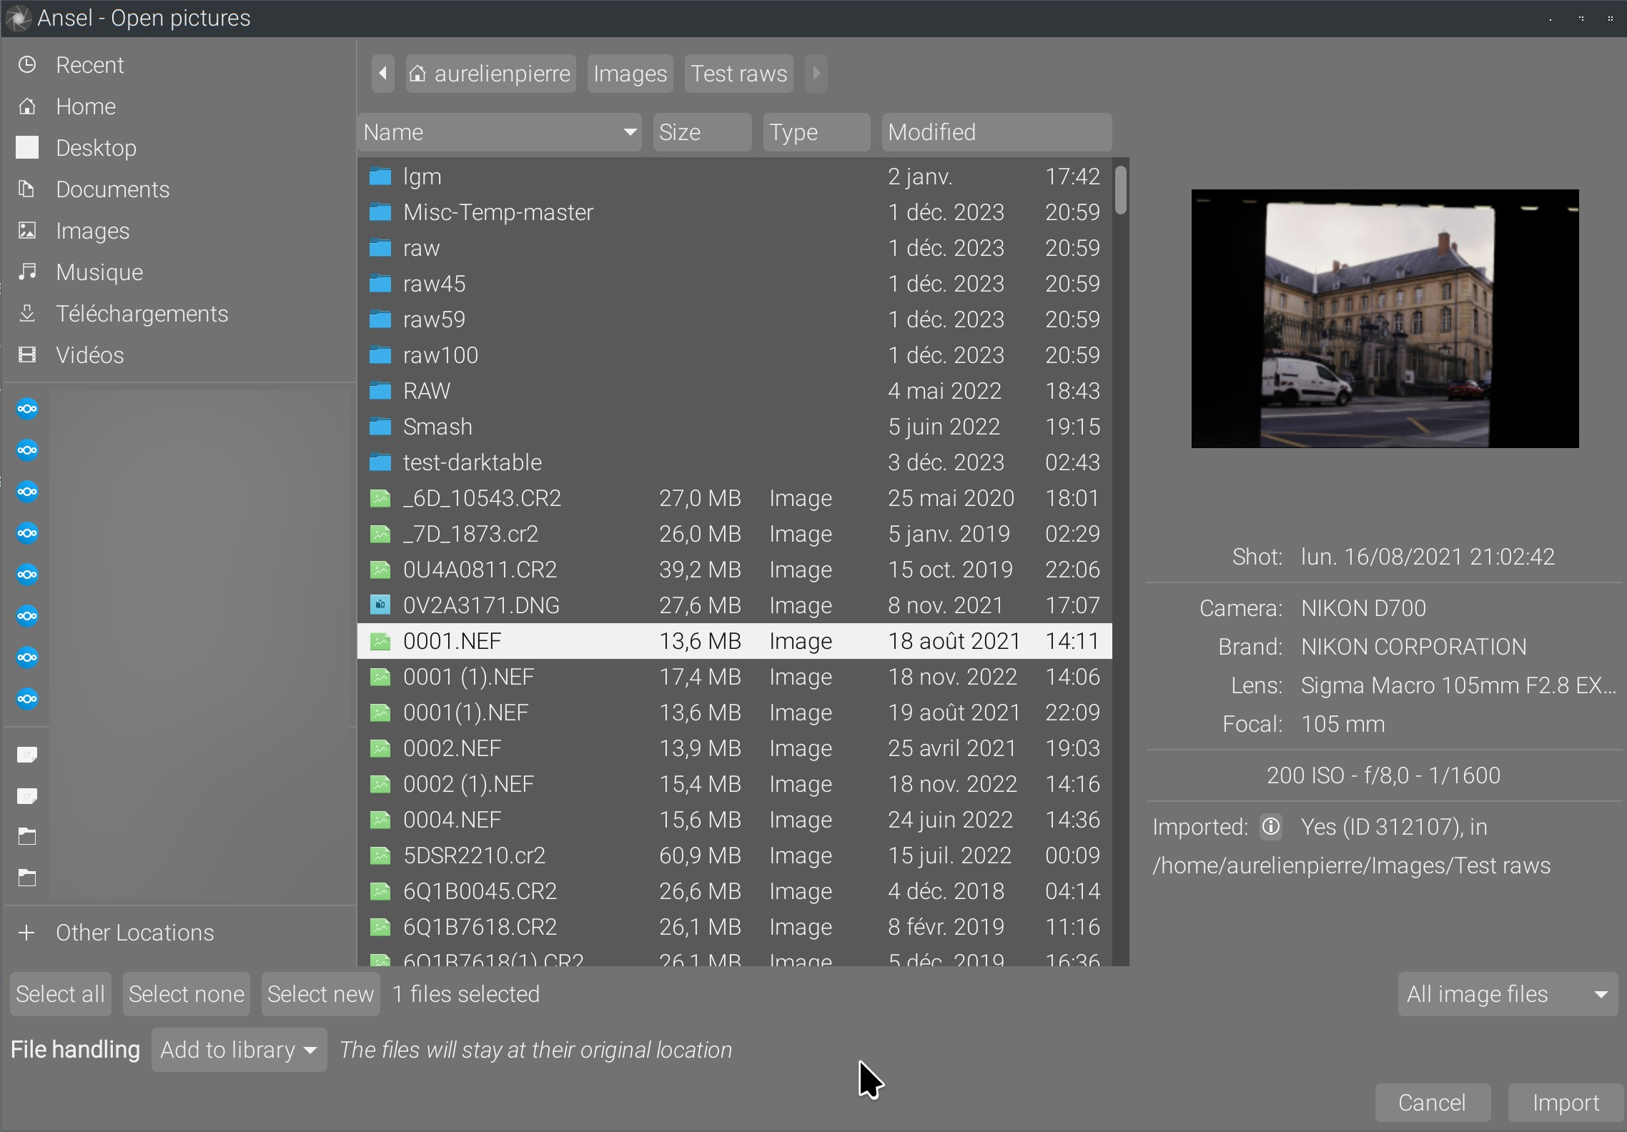Select 0004.NEF file
Viewport: 1627px width, 1132px height.
point(734,820)
